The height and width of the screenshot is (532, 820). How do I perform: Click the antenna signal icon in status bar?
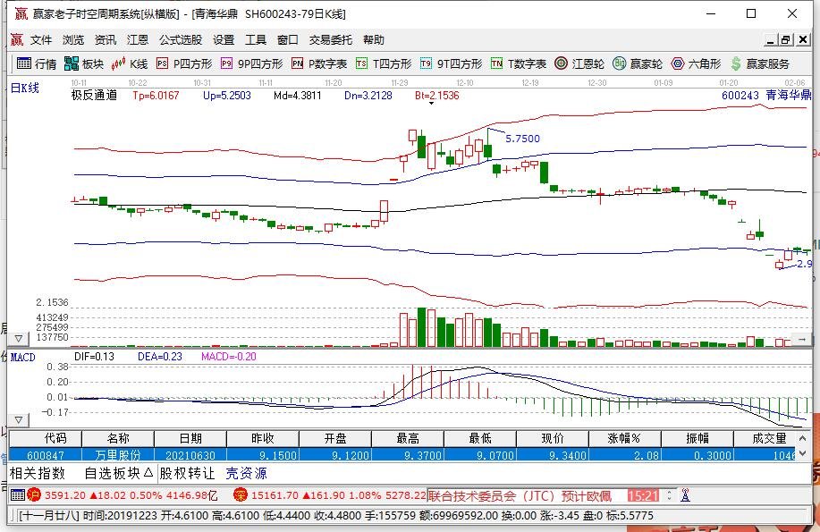click(x=685, y=494)
